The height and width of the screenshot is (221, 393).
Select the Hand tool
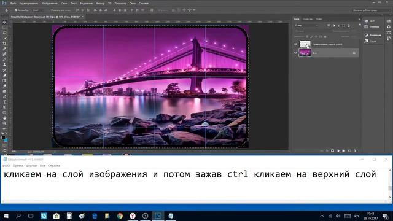[4, 118]
